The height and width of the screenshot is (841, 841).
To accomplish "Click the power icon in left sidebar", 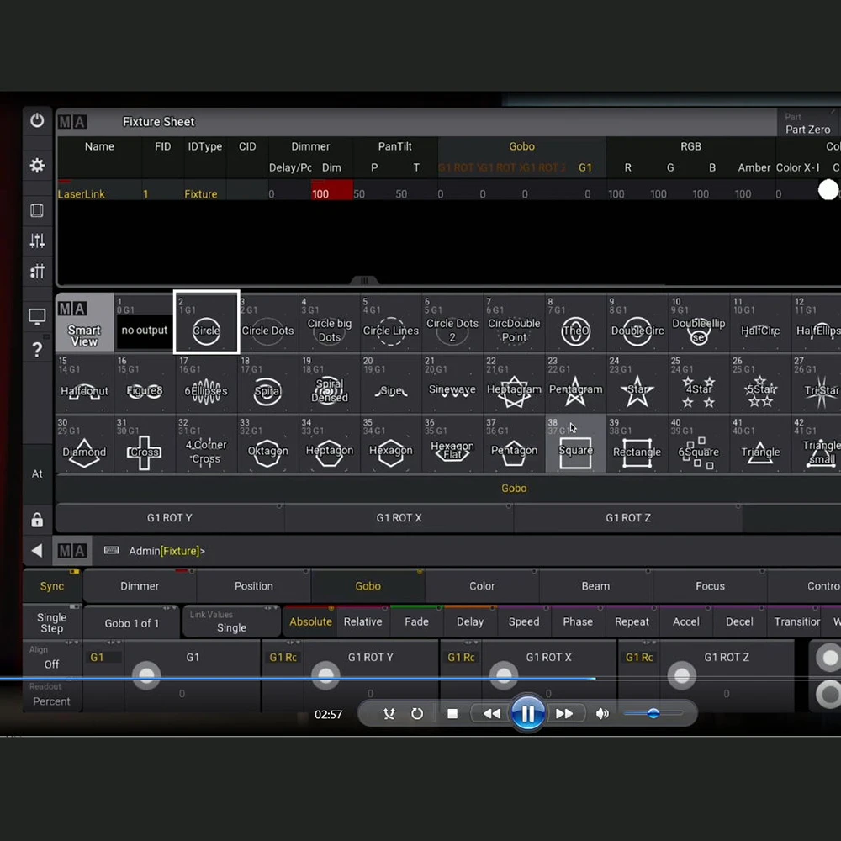I will click(x=37, y=121).
